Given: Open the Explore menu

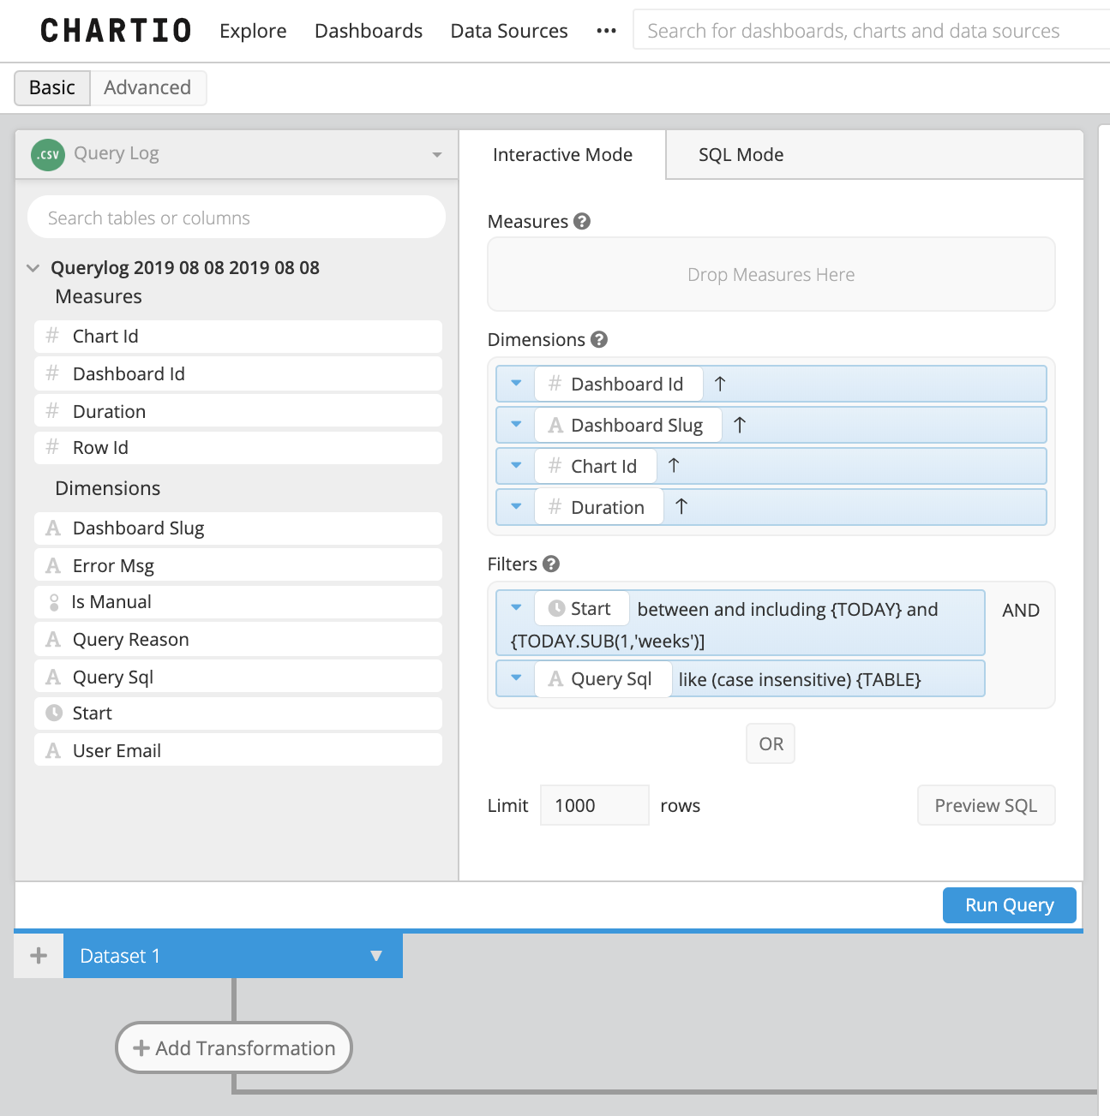Looking at the screenshot, I should click(x=253, y=31).
